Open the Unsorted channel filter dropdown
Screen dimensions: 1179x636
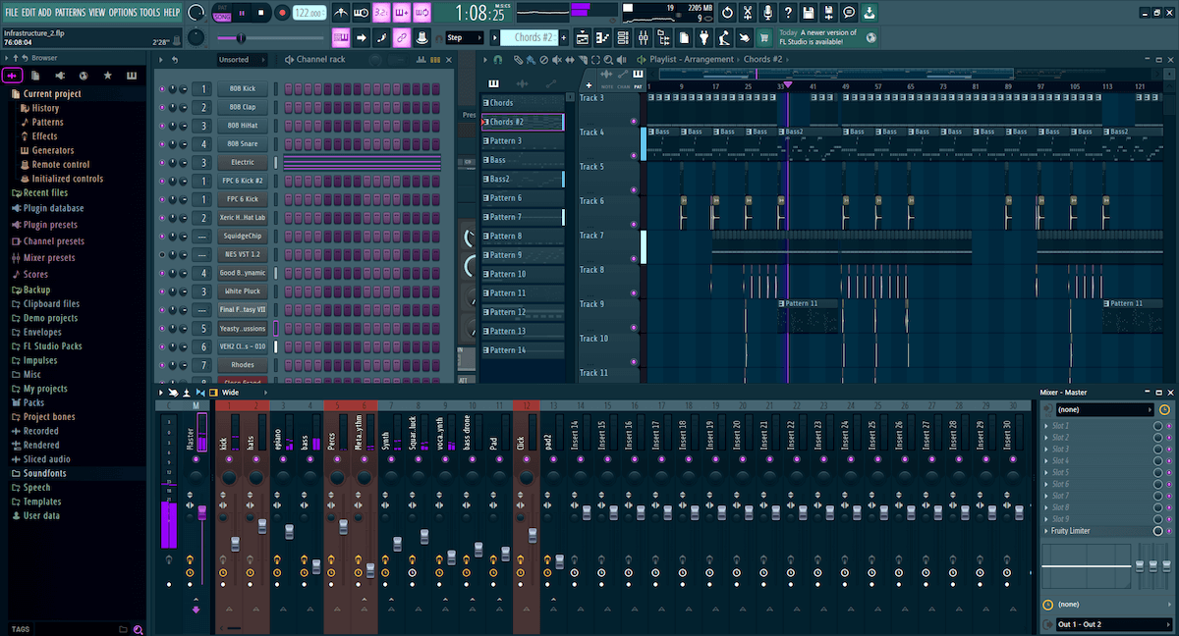(242, 60)
